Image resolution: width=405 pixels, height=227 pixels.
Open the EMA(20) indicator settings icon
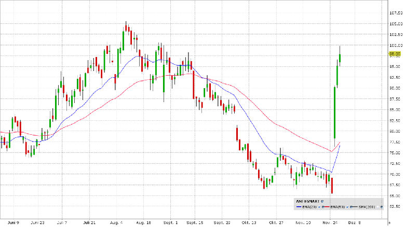(323, 207)
